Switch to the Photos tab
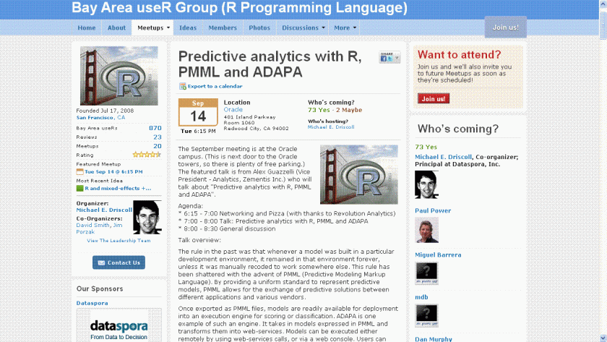 coord(259,28)
